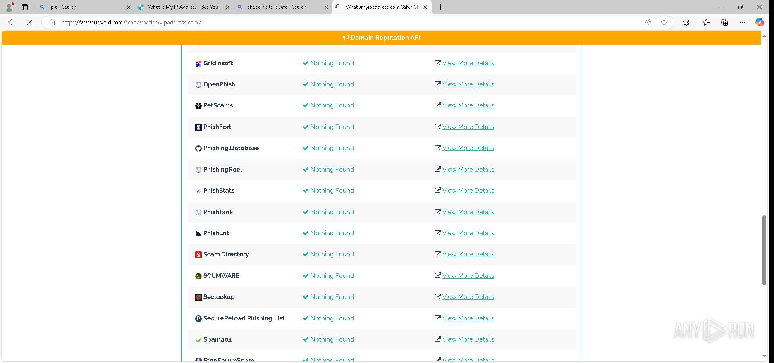Open Collections panel
774x363 pixels.
point(724,22)
